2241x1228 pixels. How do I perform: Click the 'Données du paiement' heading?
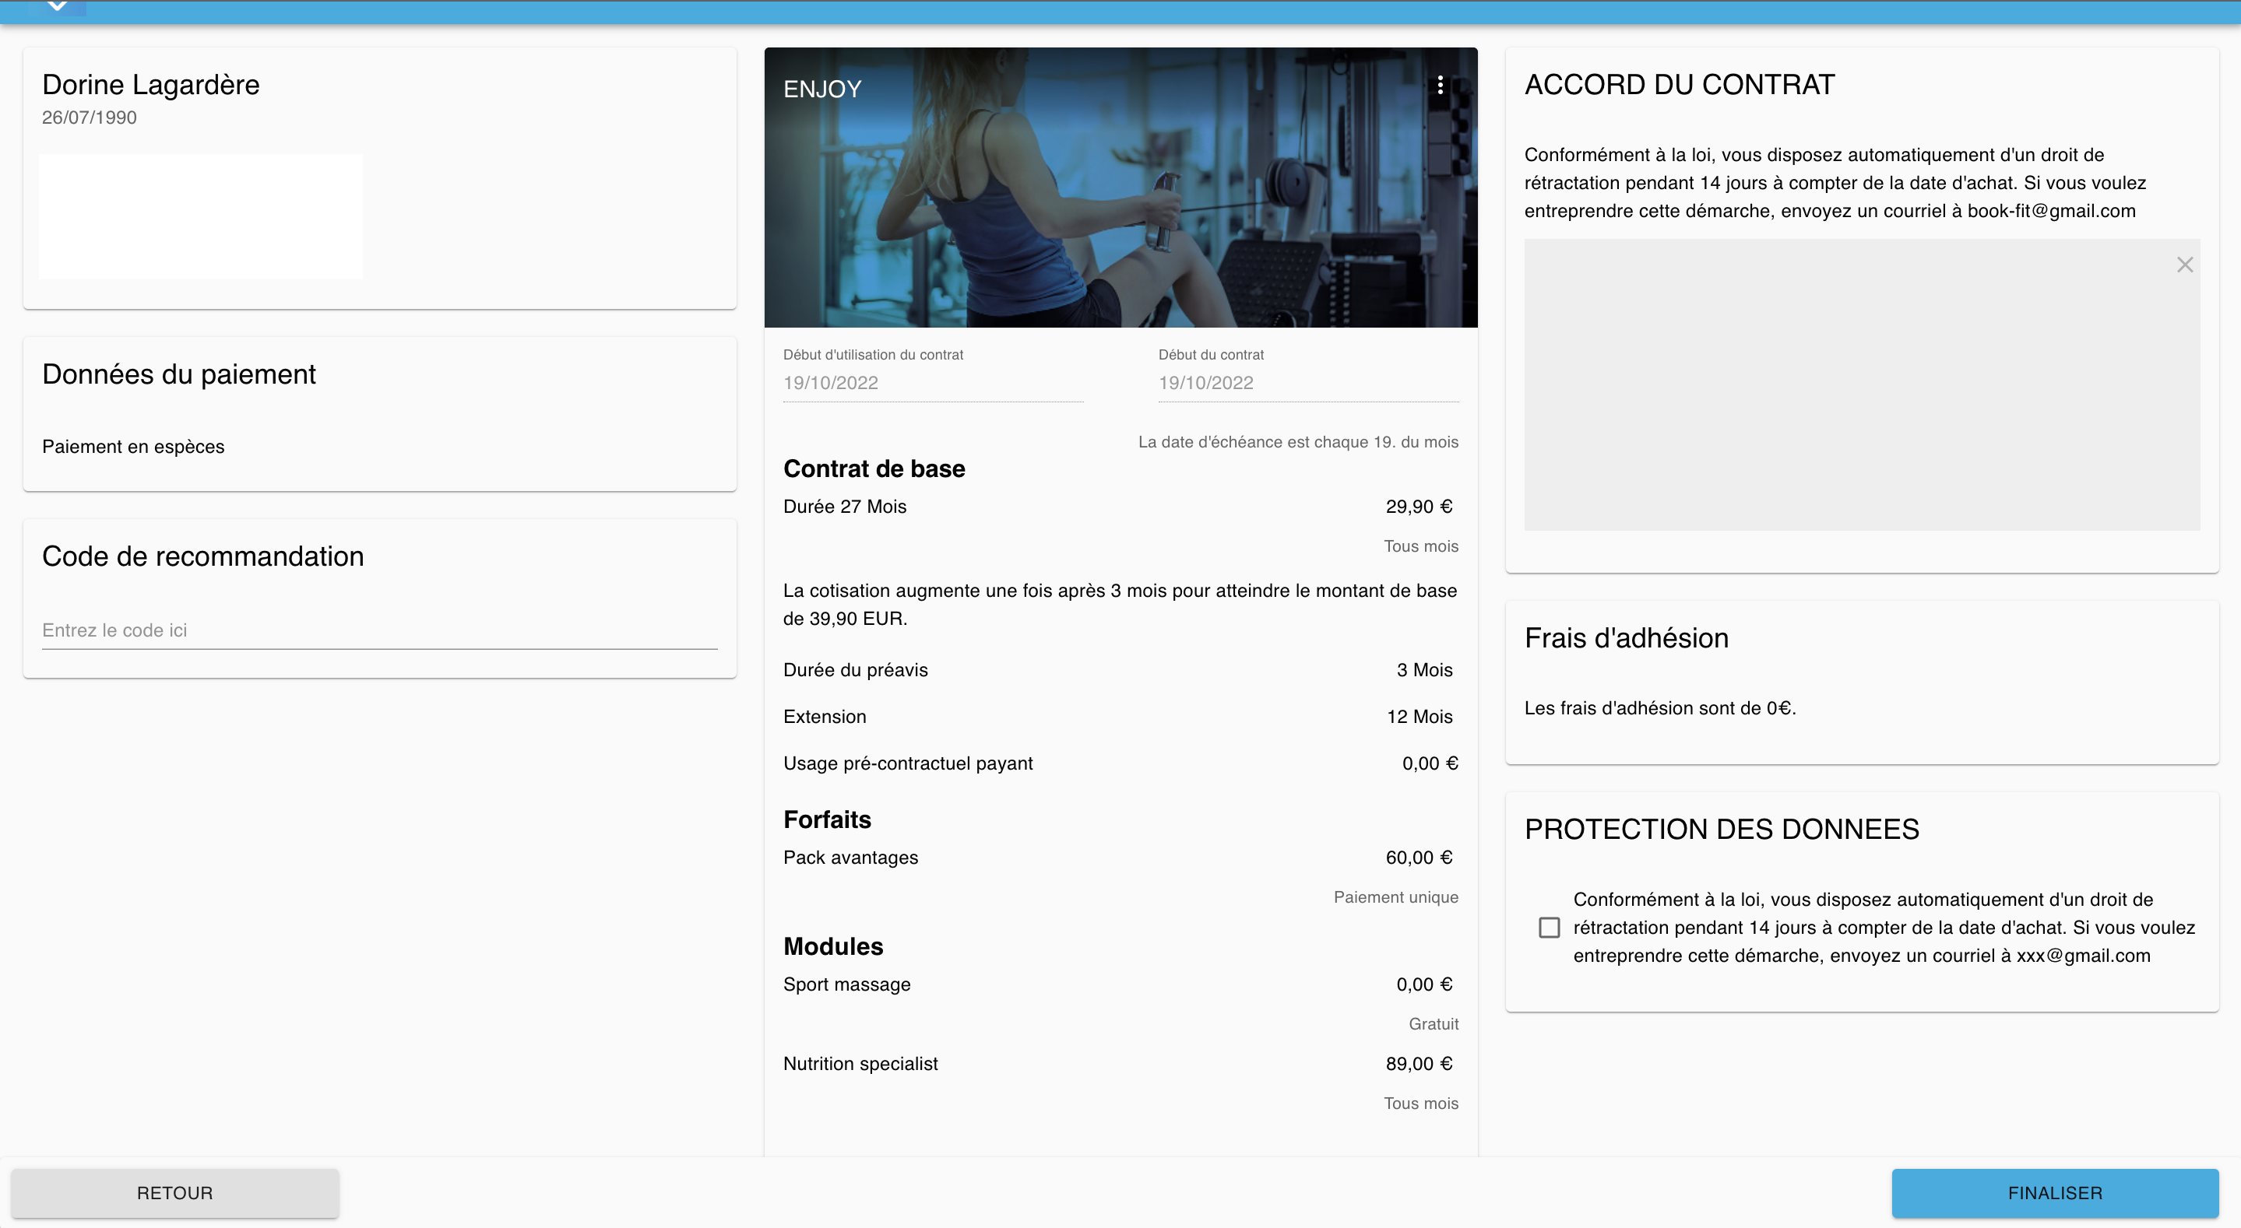(x=178, y=374)
